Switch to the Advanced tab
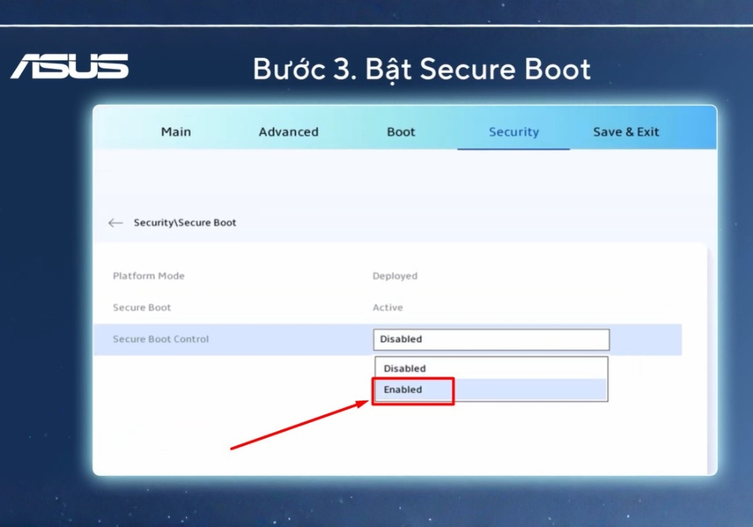 pos(288,132)
